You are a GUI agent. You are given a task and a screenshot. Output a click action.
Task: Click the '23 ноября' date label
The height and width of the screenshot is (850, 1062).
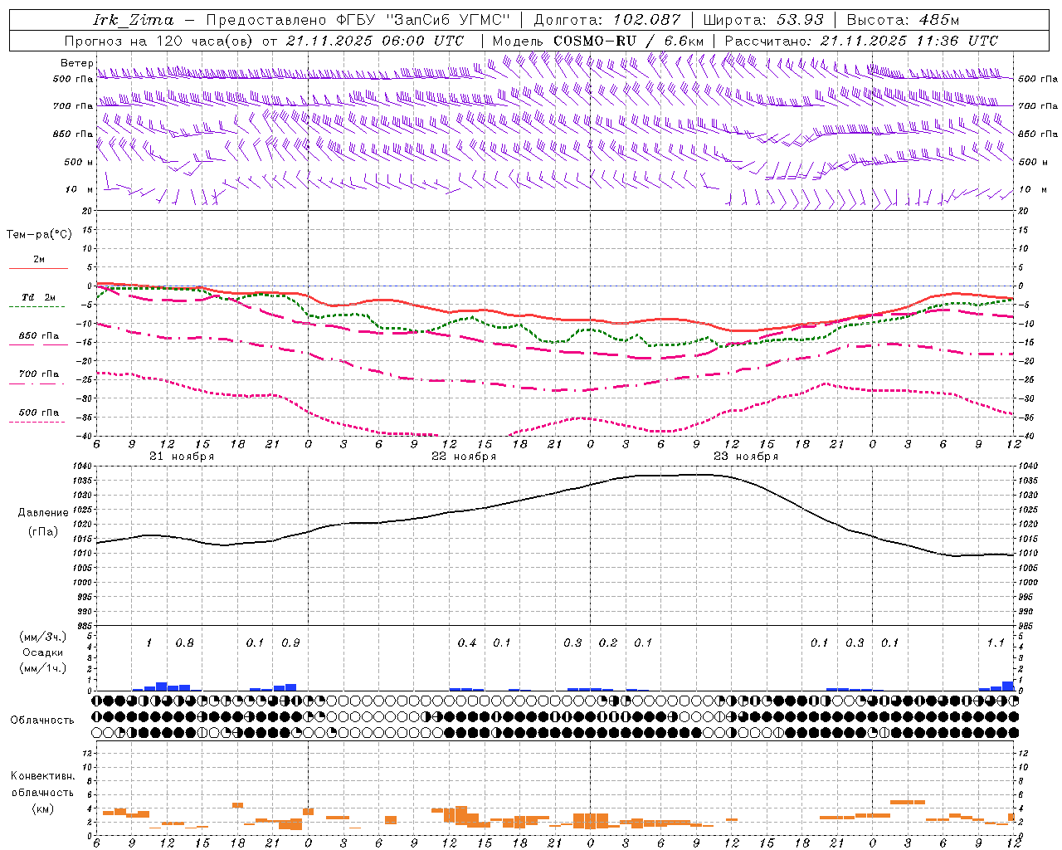[x=746, y=457]
